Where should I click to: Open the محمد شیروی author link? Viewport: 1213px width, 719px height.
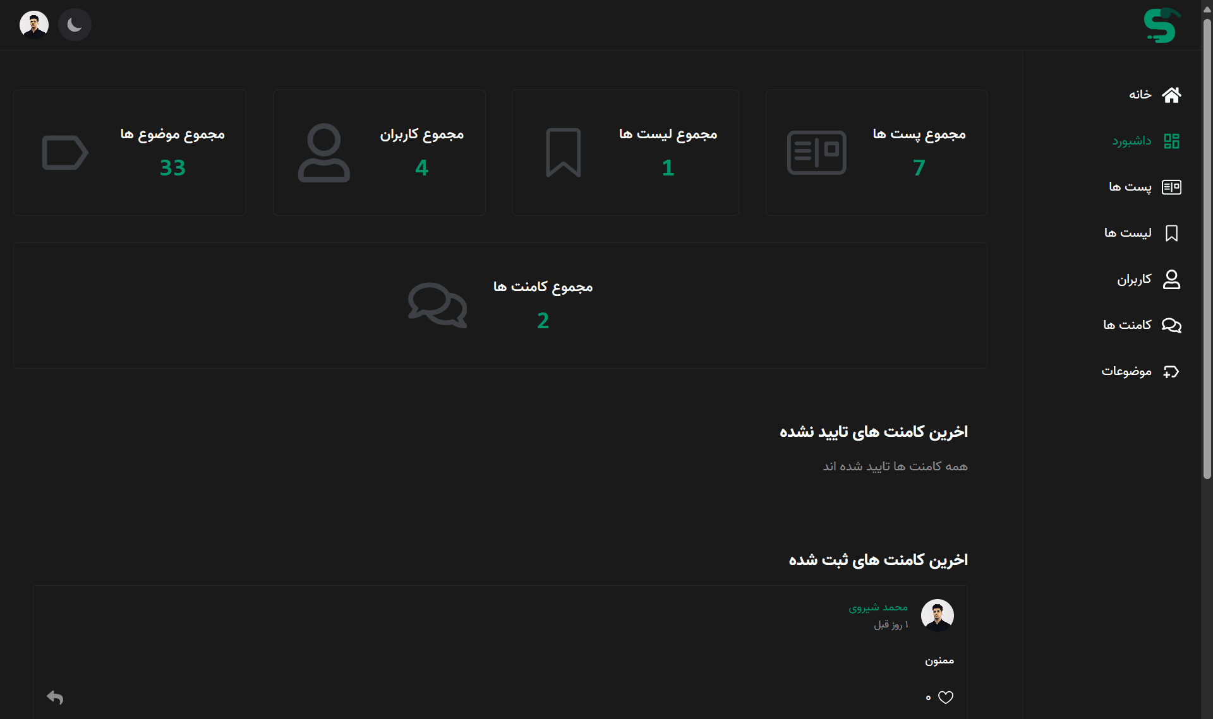click(x=878, y=607)
